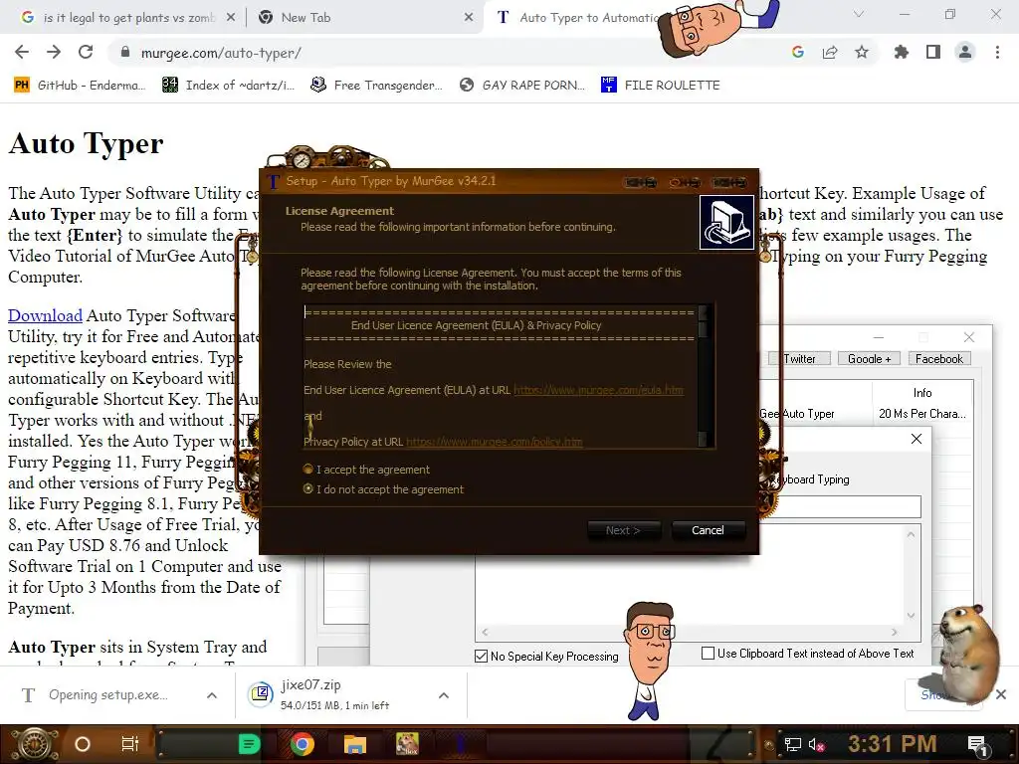Open the Chrome profile avatar
Viewport: 1019px width, 764px height.
coord(965,52)
